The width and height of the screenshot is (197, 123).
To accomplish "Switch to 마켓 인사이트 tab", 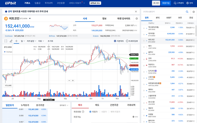I will (x=124, y=19).
